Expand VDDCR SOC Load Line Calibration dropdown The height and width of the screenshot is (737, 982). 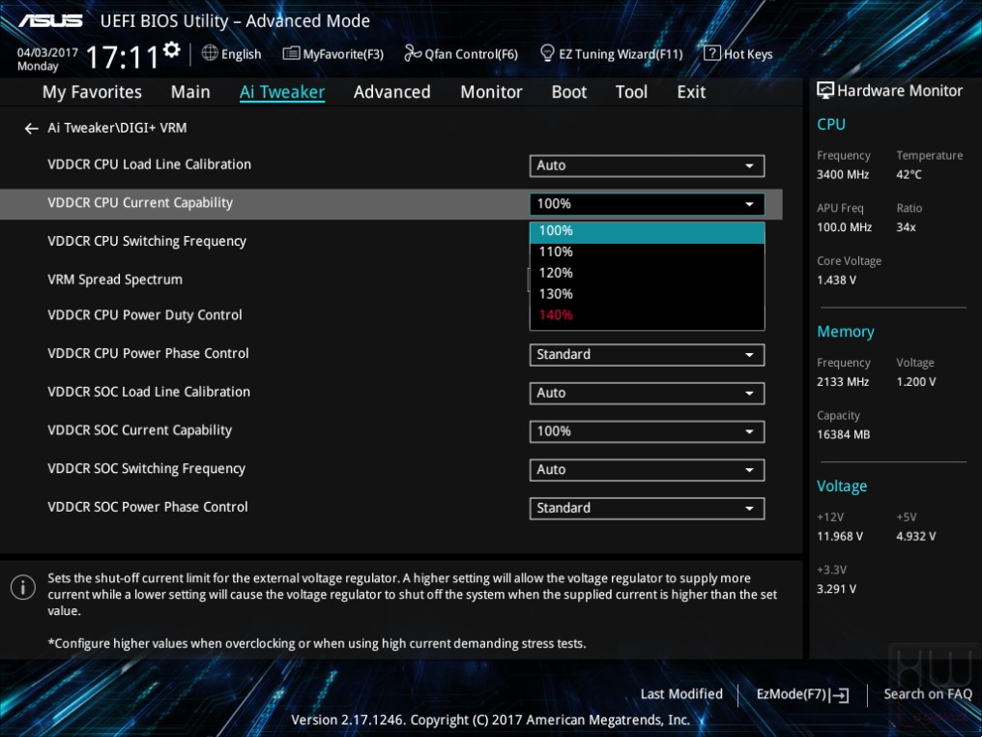coord(647,394)
